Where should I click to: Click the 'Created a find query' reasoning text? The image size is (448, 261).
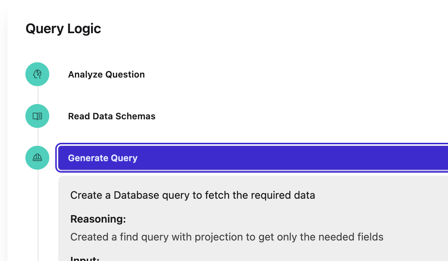pyautogui.click(x=227, y=237)
